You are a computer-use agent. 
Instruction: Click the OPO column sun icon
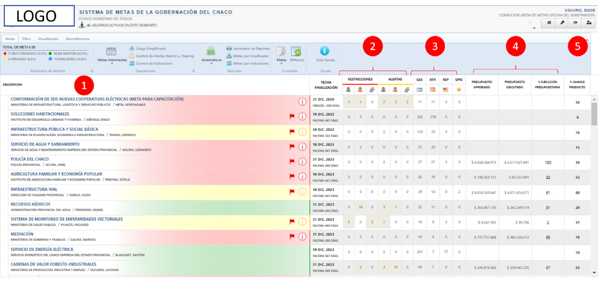coord(459,90)
